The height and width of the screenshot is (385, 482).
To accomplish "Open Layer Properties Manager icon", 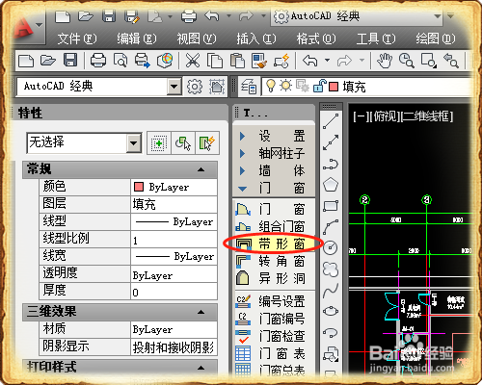I will 249,87.
